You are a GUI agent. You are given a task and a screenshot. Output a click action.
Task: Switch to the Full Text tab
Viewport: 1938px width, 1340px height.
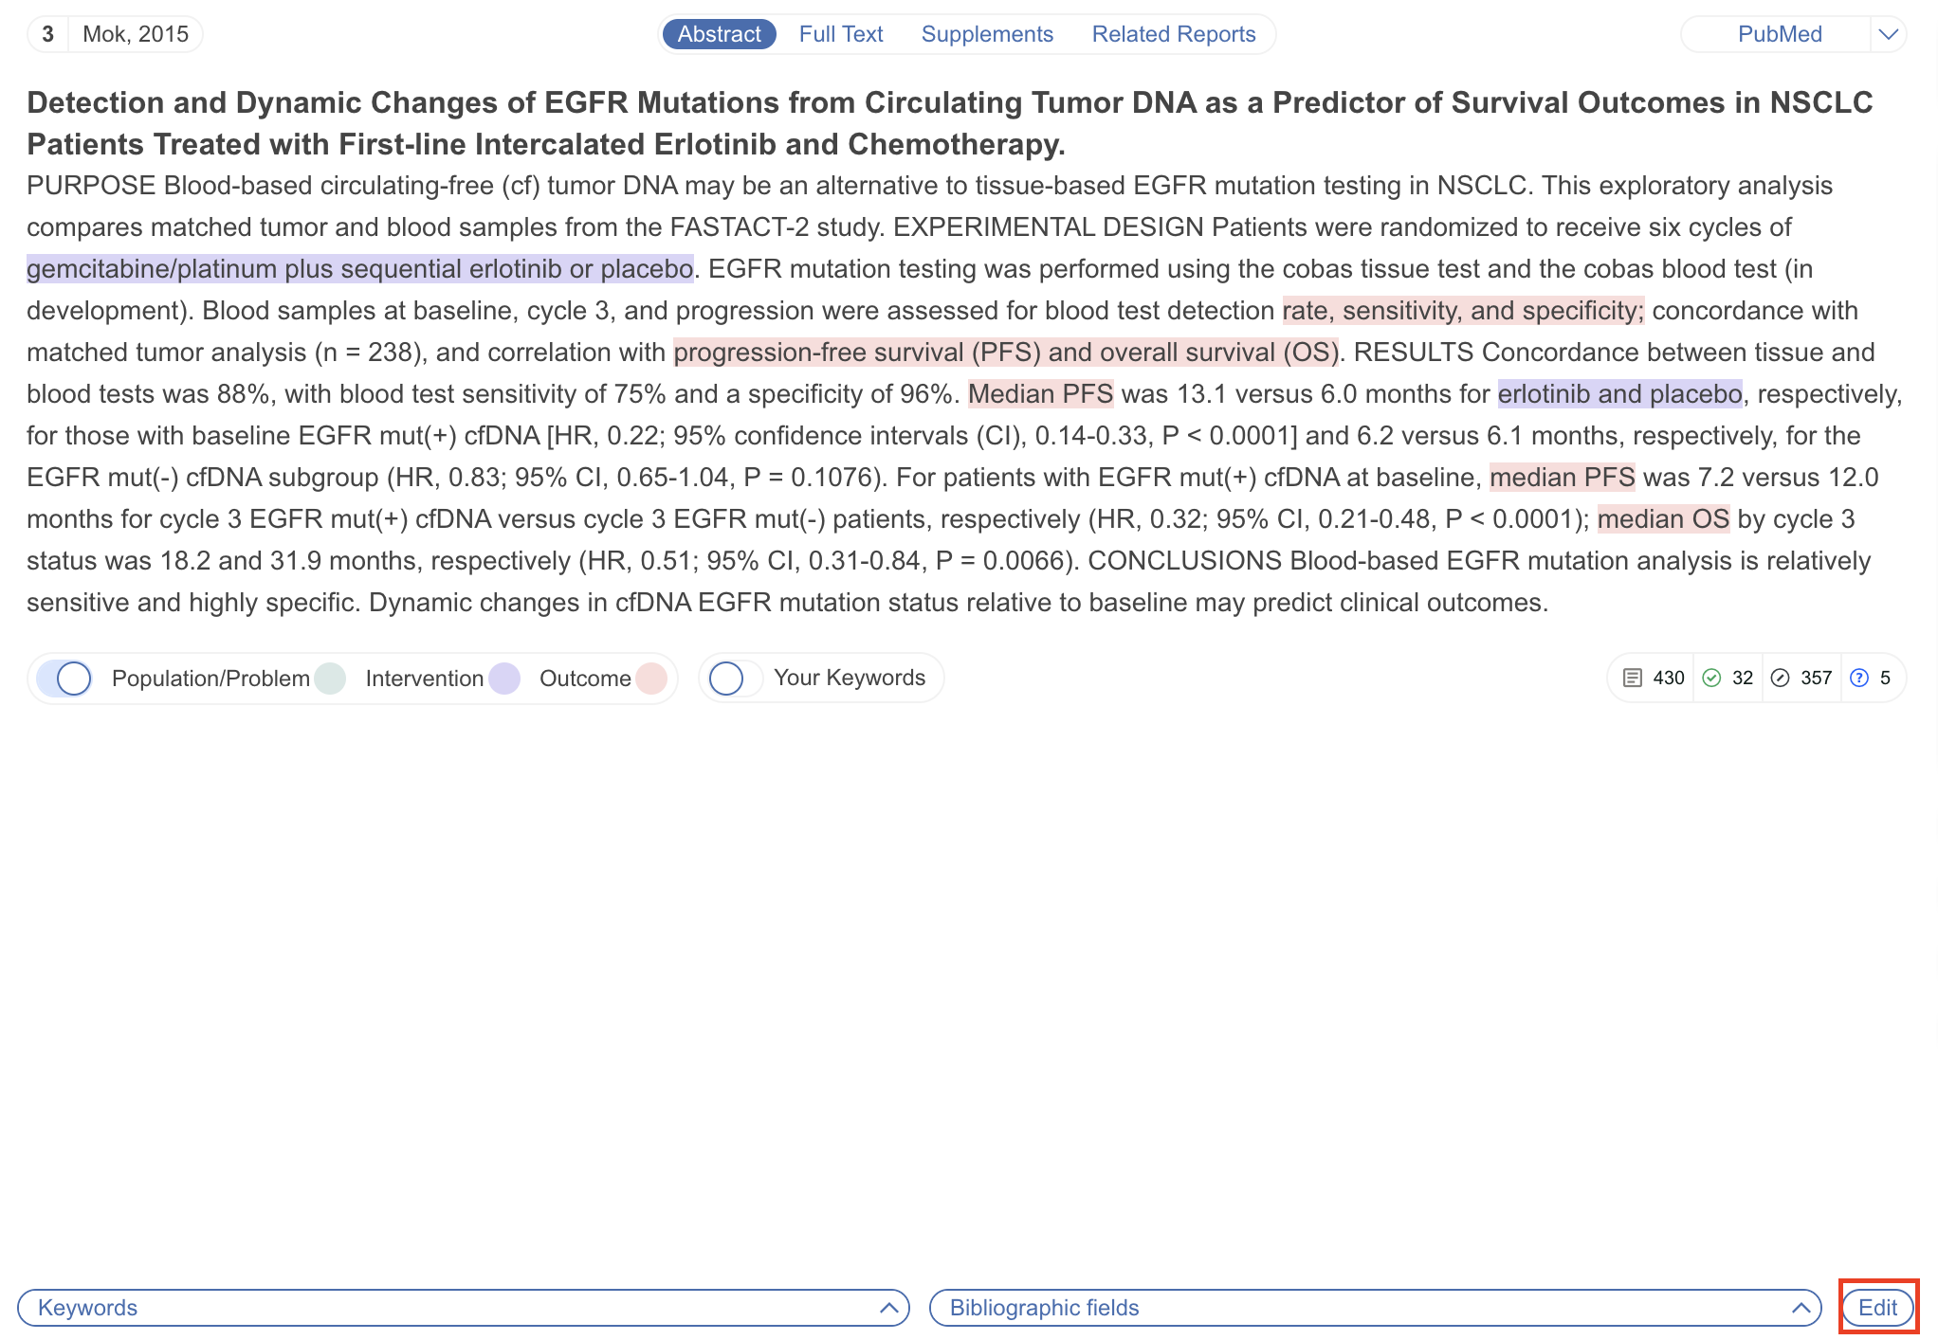841,33
